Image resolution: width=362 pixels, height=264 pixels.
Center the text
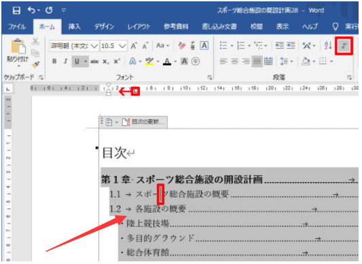(x=234, y=62)
